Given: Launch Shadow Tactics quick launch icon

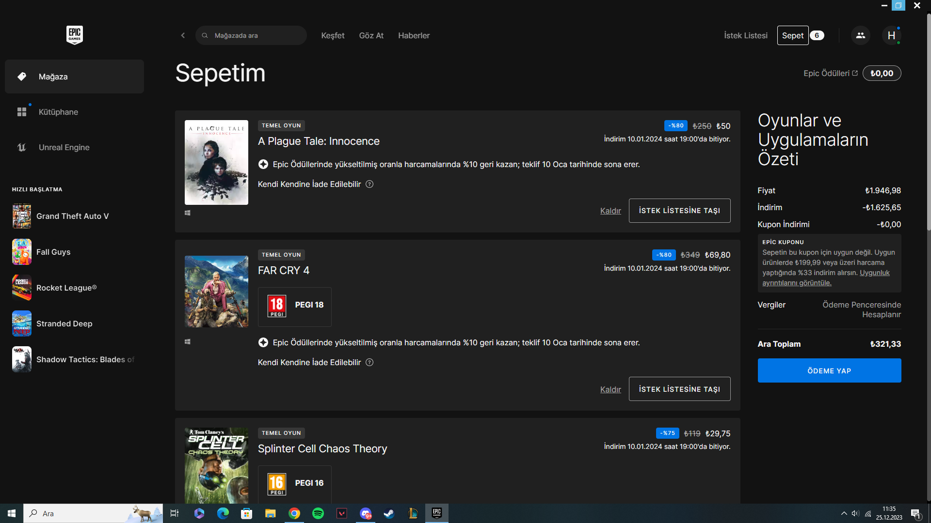Looking at the screenshot, I should [22, 359].
